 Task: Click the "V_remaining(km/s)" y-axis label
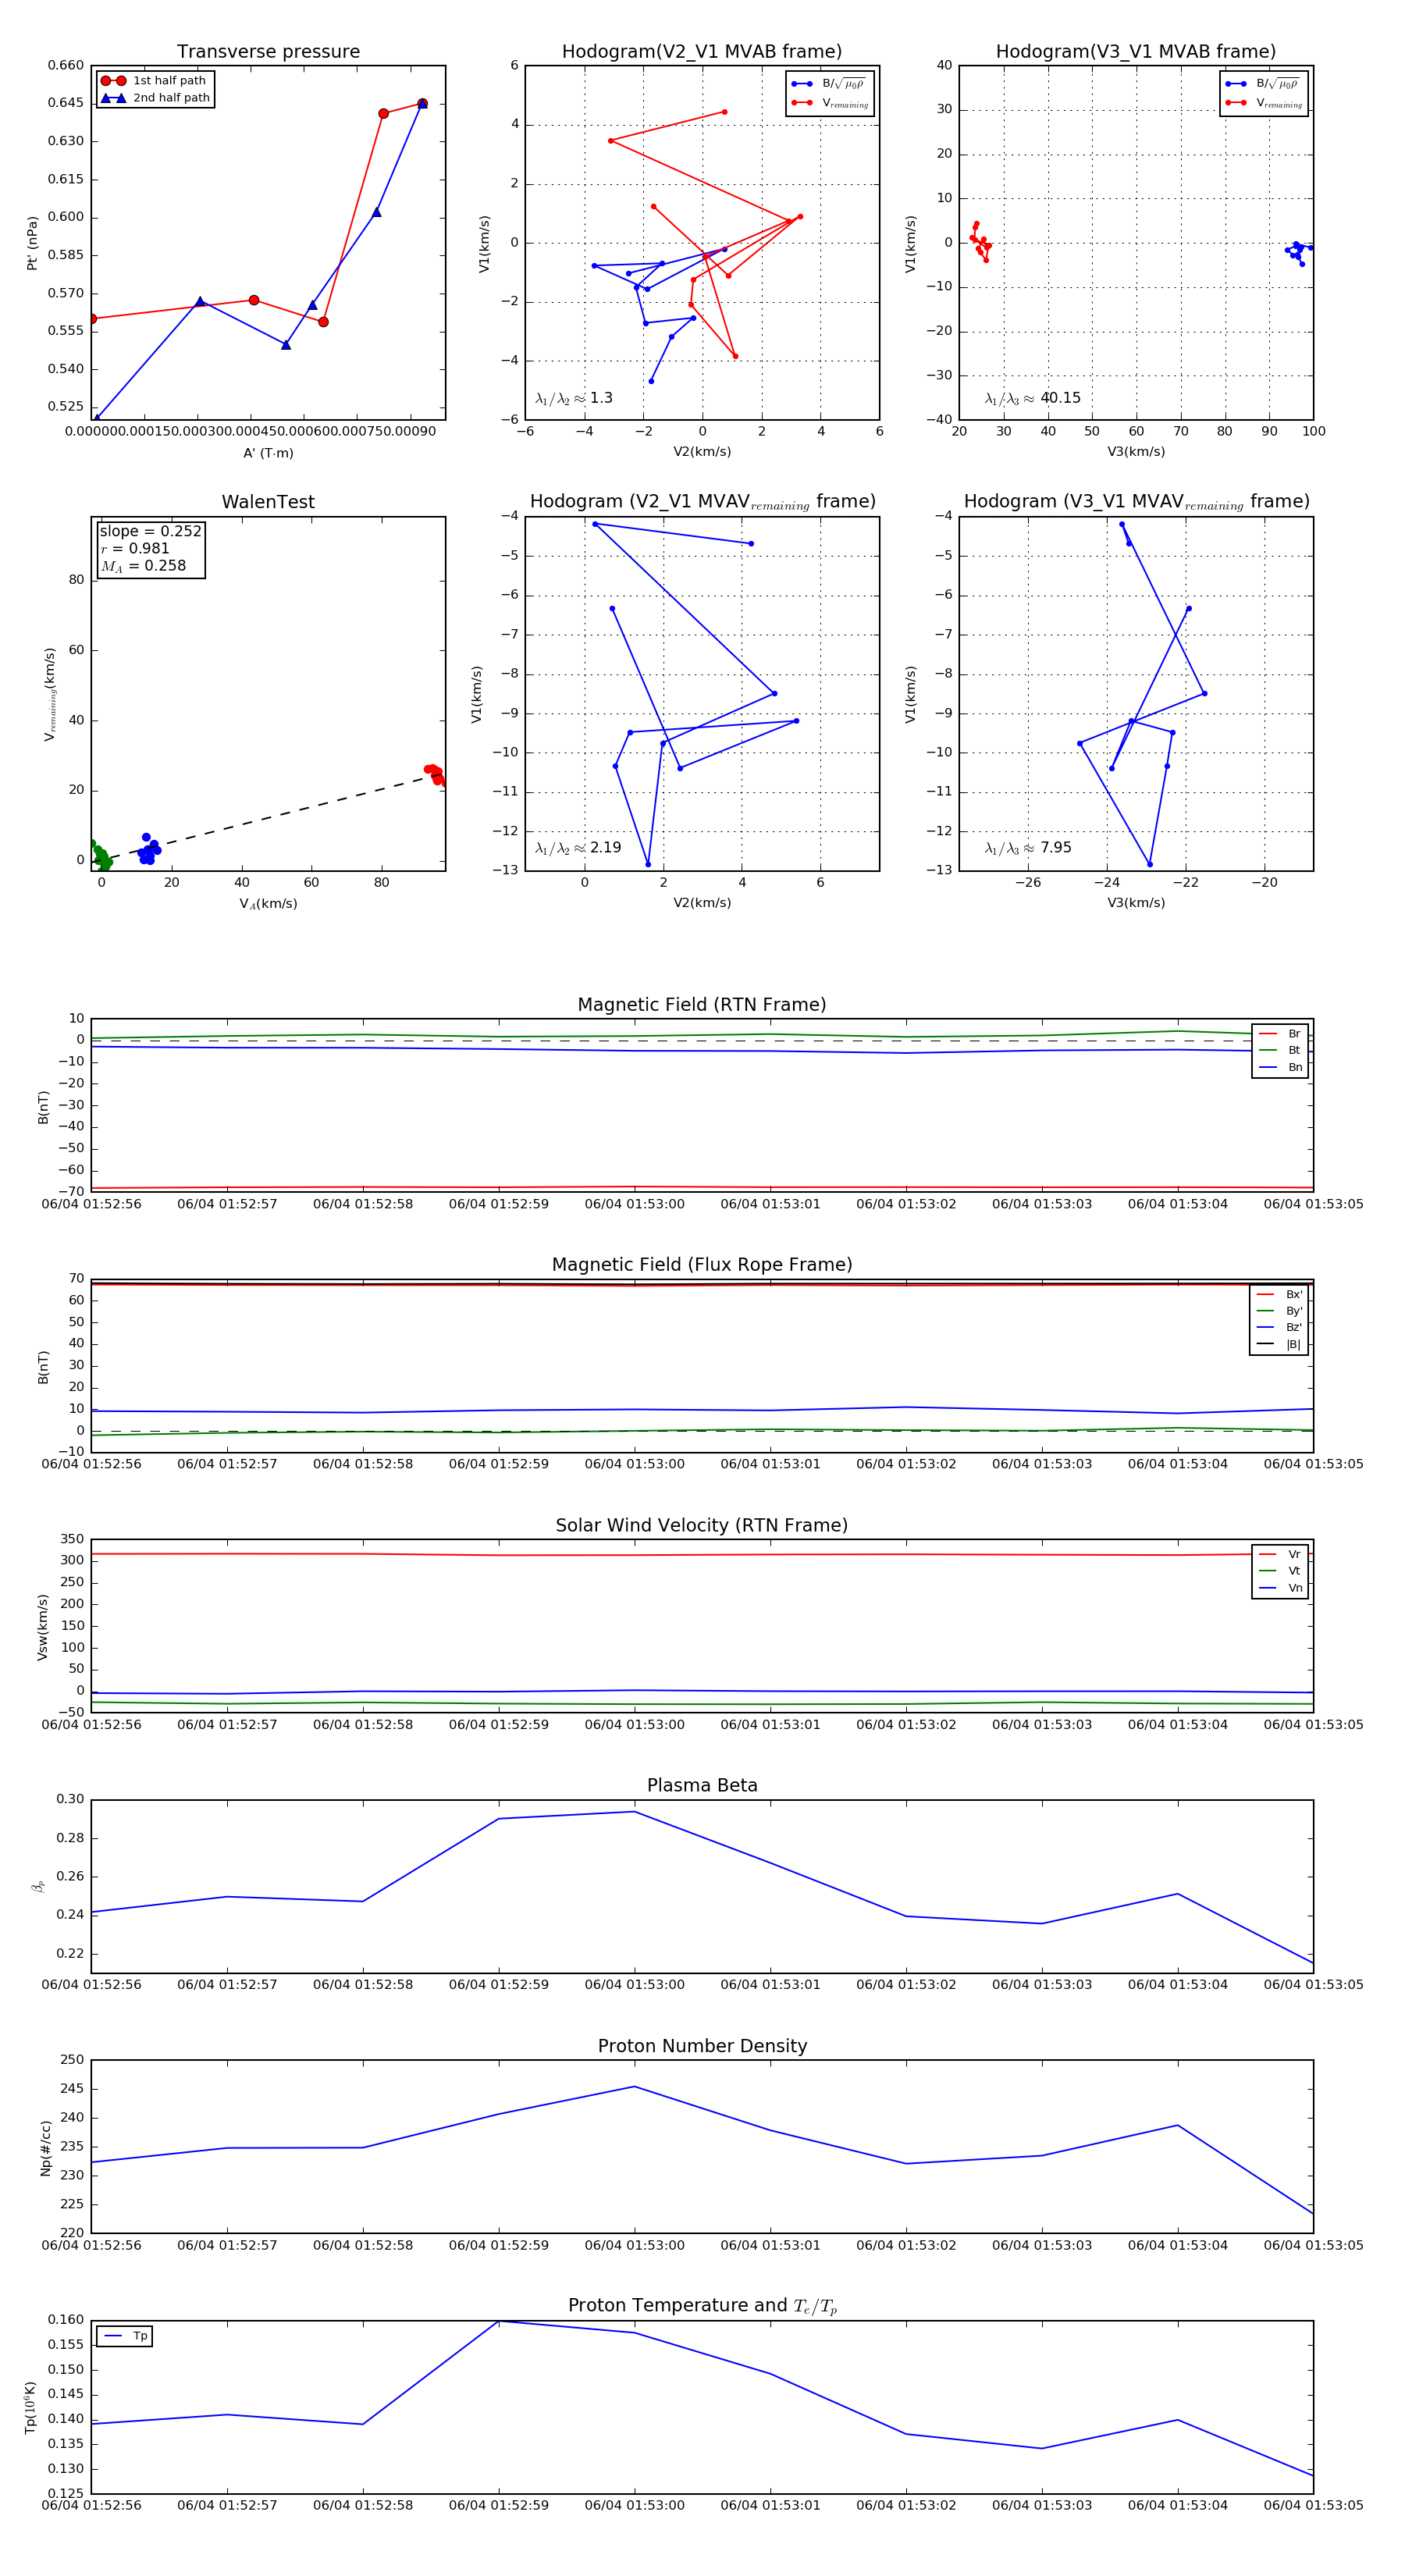[49, 694]
